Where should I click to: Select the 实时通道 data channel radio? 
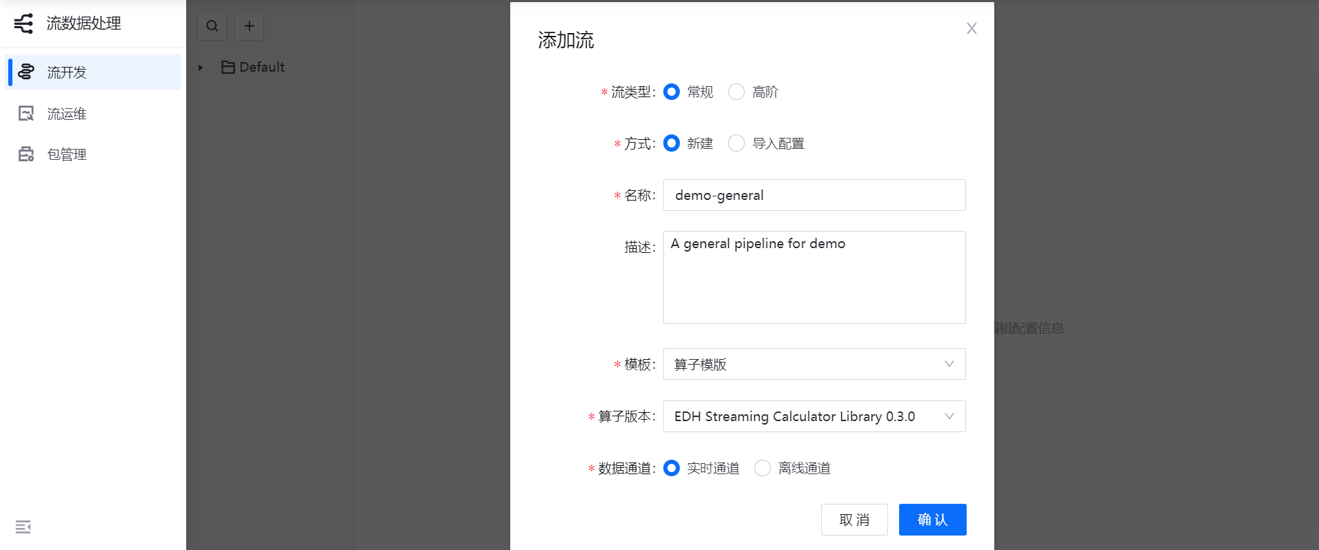(672, 468)
